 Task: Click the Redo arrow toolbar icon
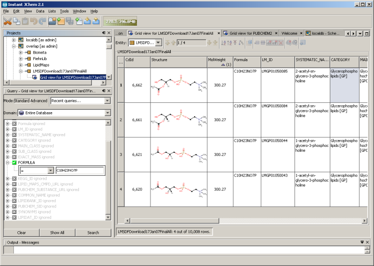[x=42, y=21]
